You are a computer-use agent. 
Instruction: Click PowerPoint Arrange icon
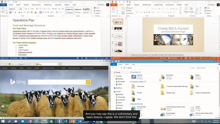point(191,9)
